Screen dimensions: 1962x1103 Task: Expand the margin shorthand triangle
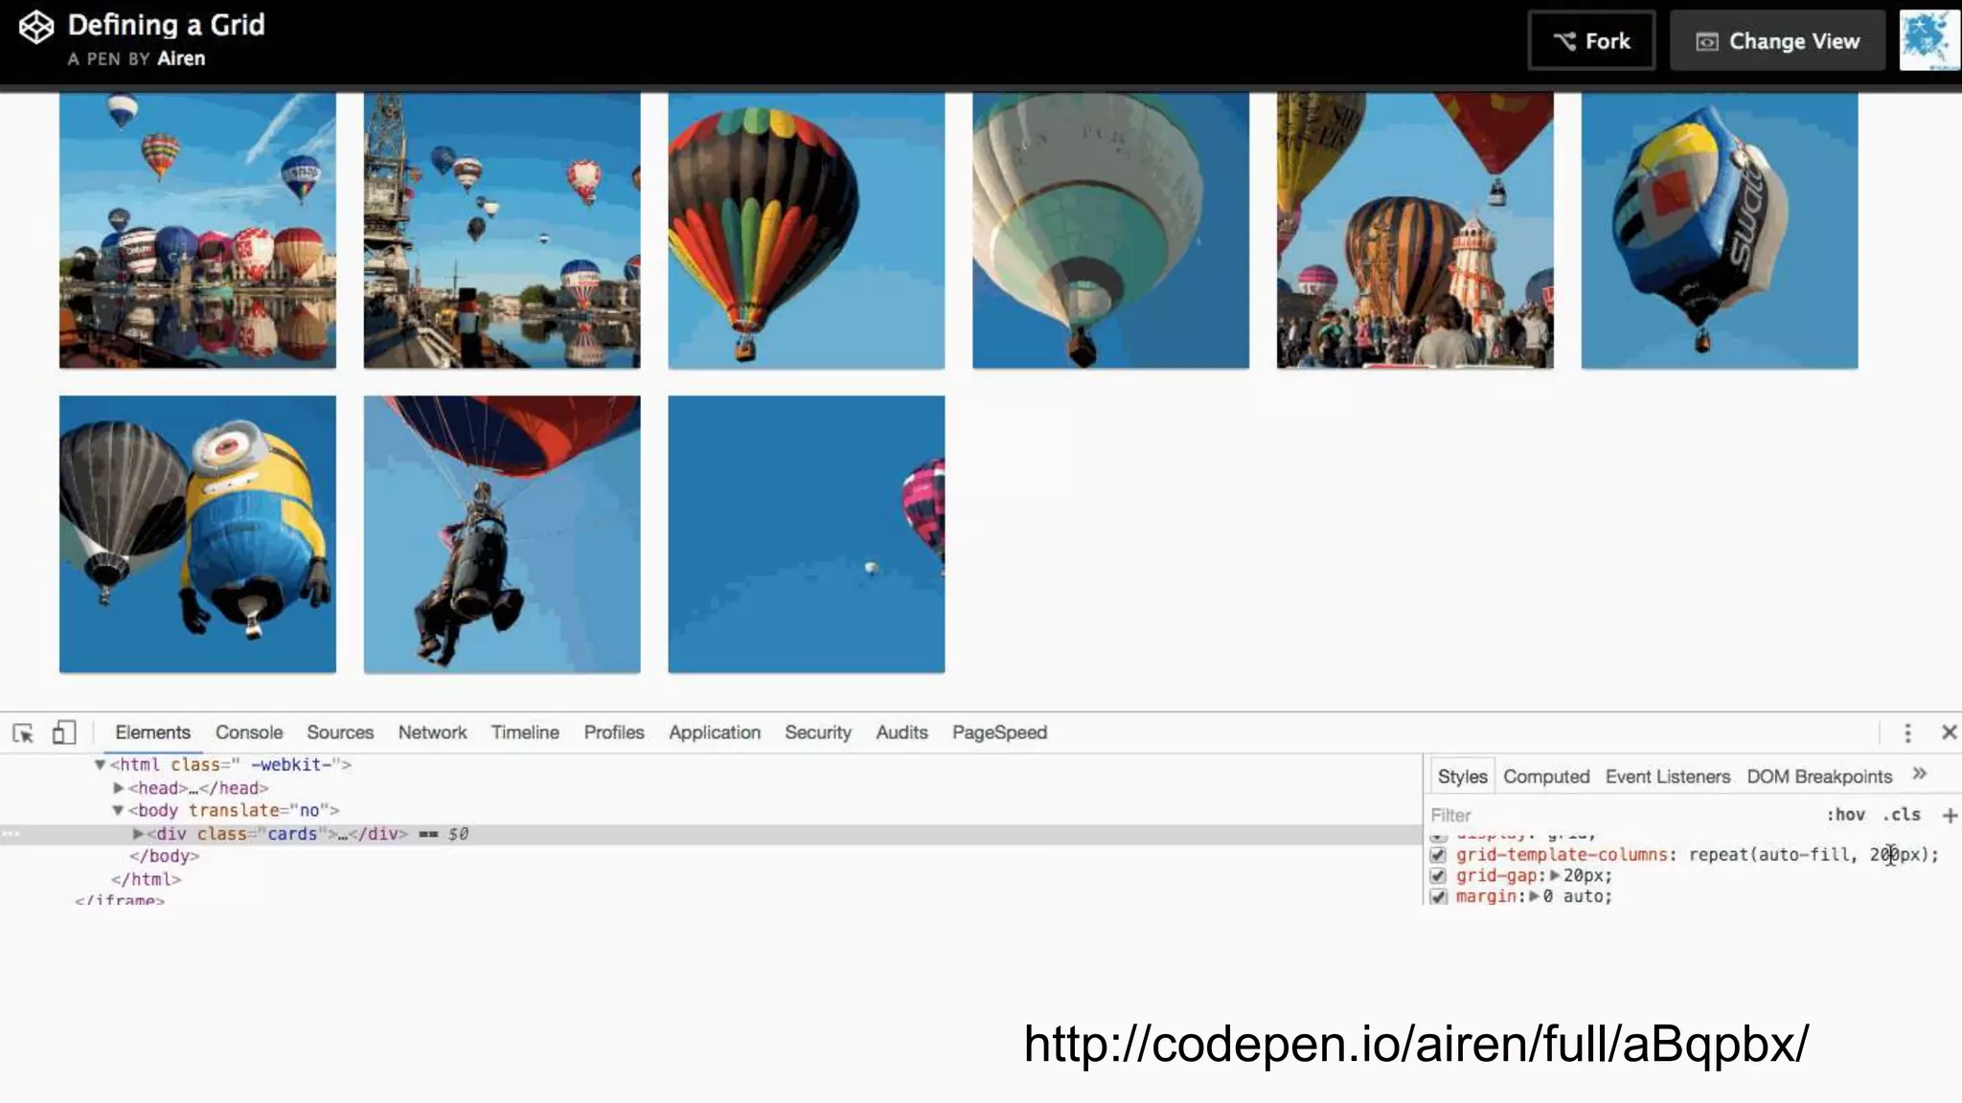(1534, 896)
